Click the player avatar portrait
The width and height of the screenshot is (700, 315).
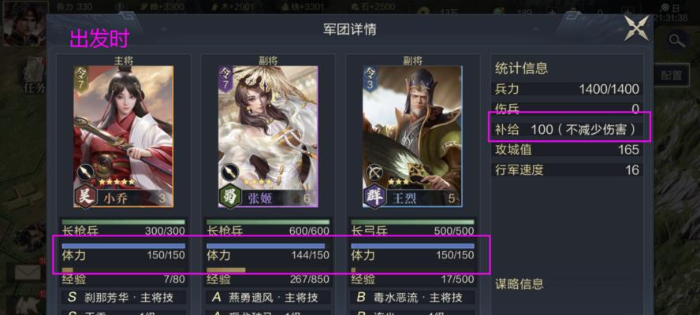point(25,23)
